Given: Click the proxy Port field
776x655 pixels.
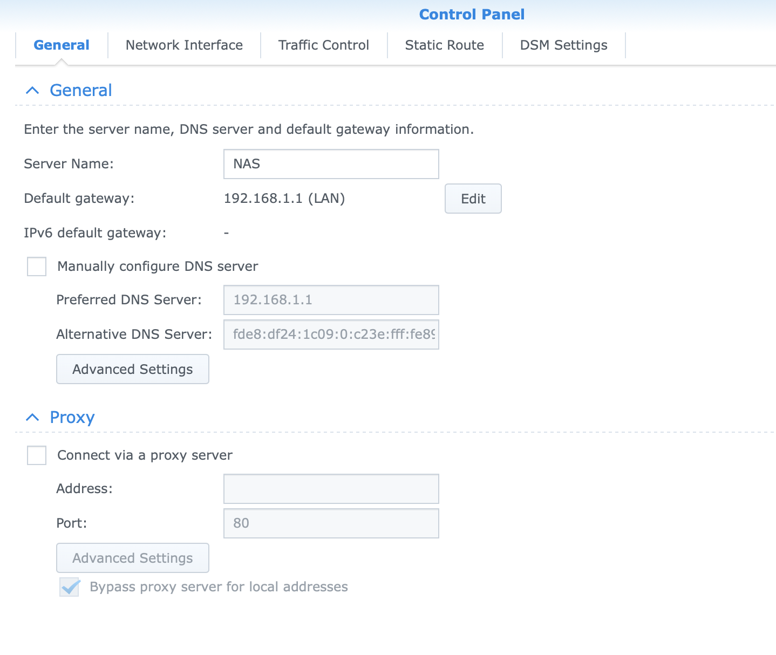Looking at the screenshot, I should click(x=331, y=523).
